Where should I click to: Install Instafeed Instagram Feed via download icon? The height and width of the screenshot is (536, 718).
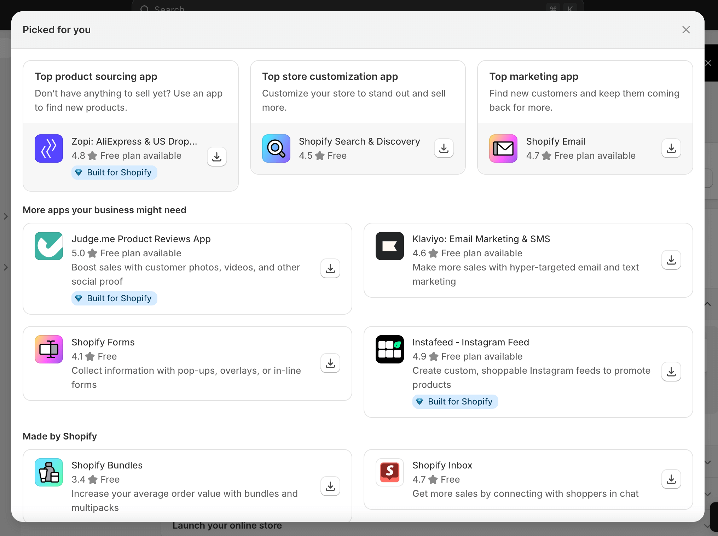pyautogui.click(x=671, y=372)
